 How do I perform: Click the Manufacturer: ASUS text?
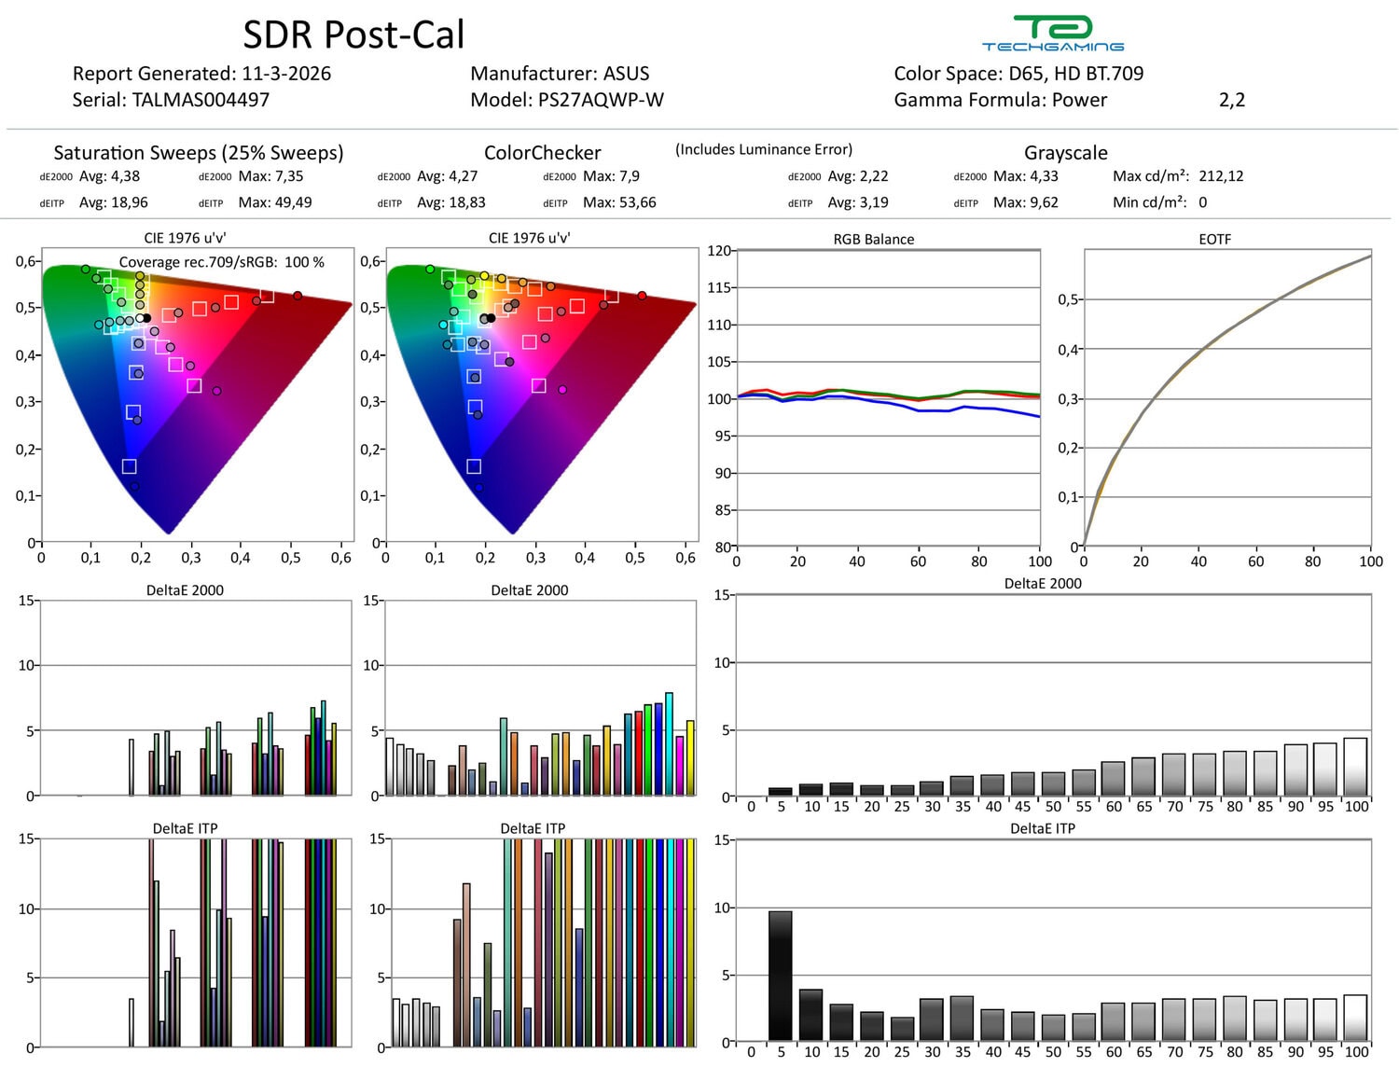[x=560, y=74]
